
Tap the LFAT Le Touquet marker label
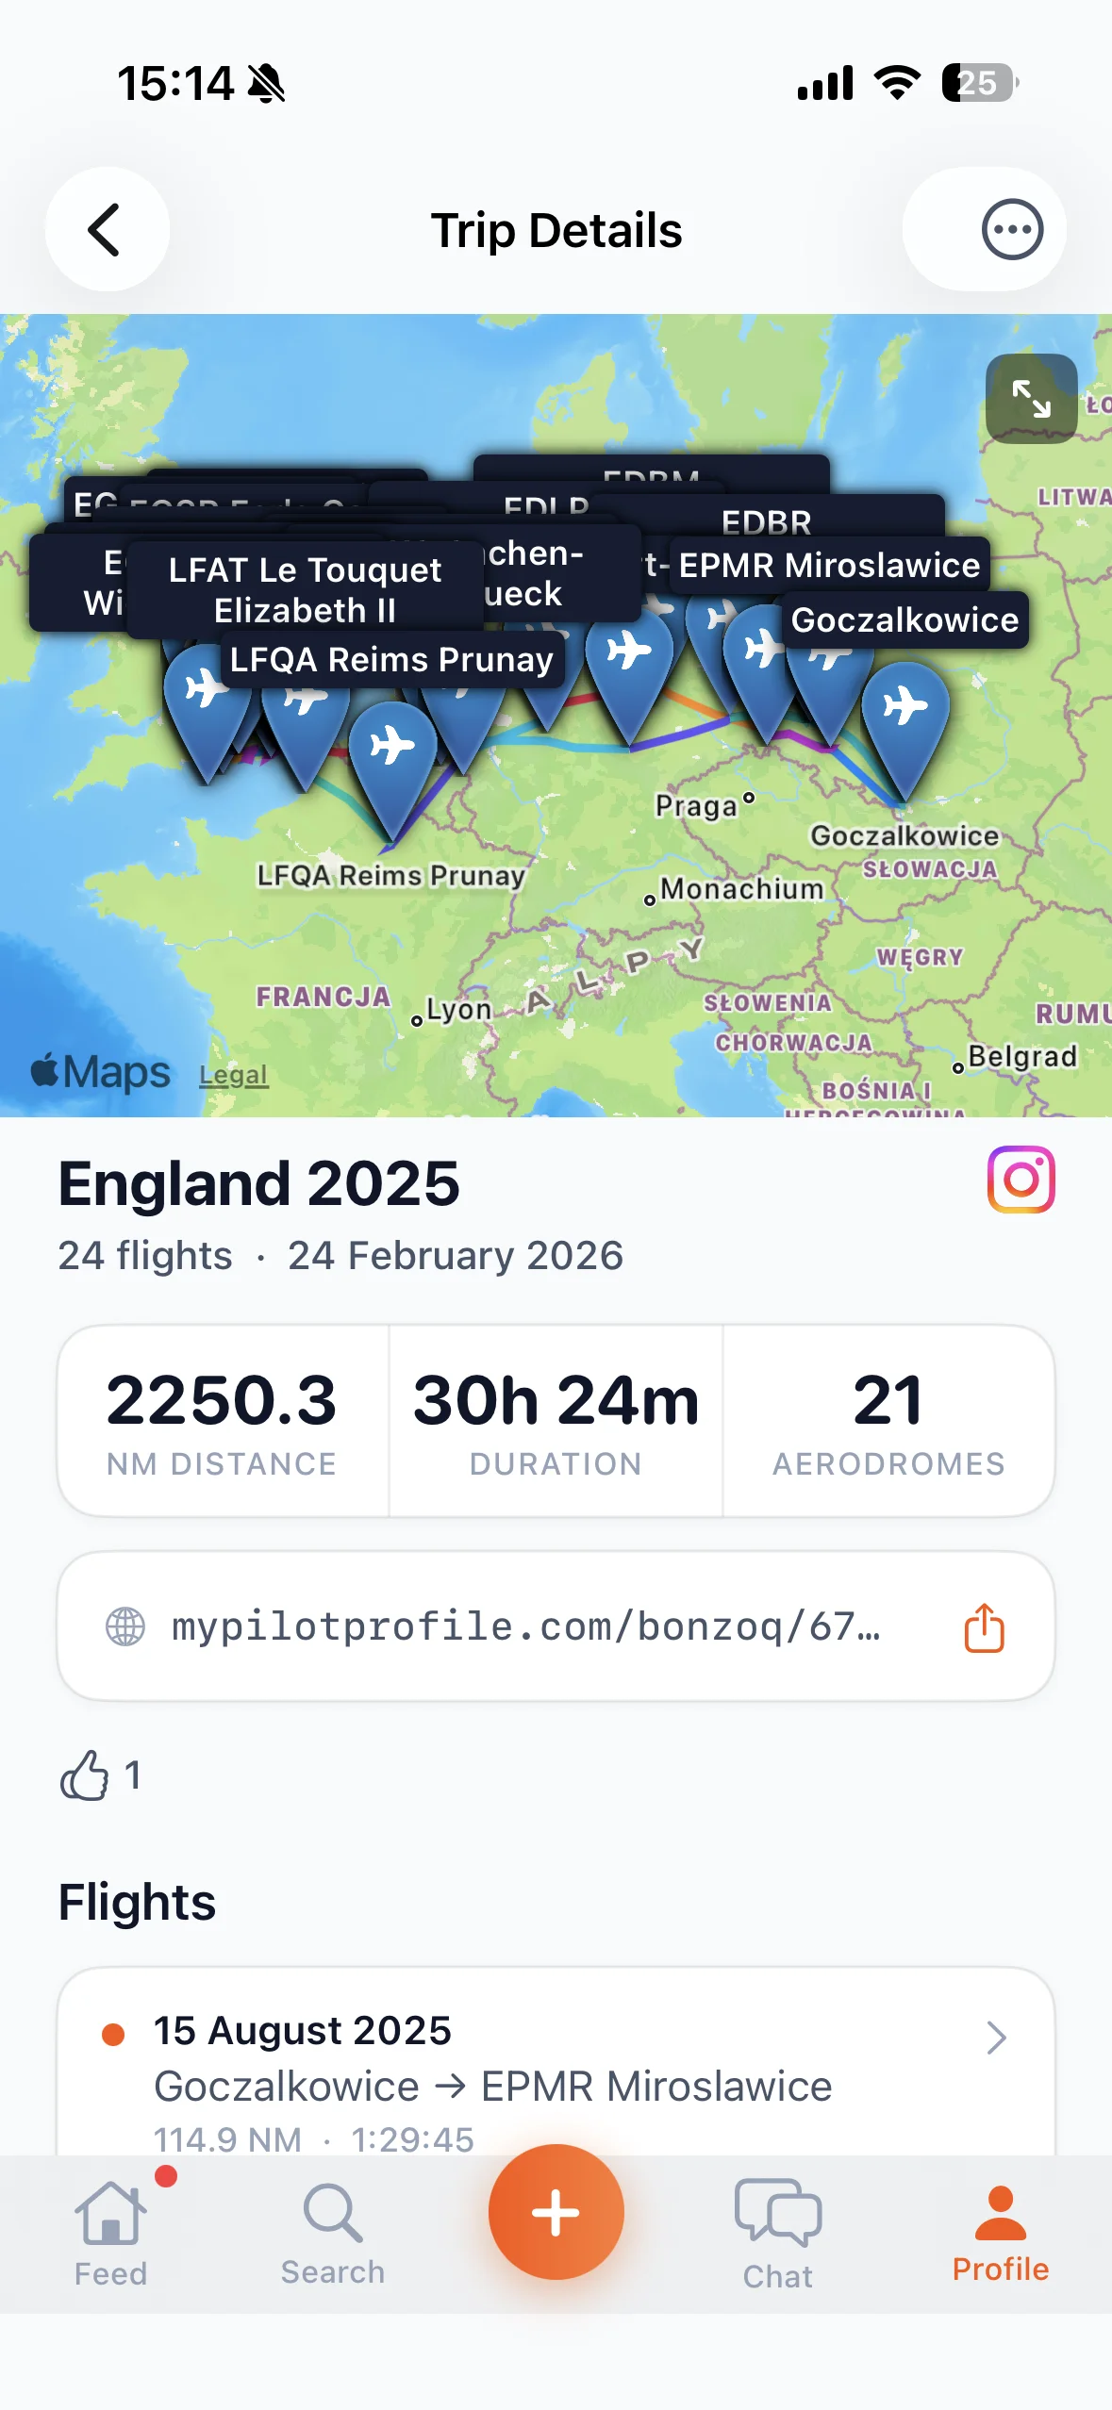pyautogui.click(x=305, y=590)
